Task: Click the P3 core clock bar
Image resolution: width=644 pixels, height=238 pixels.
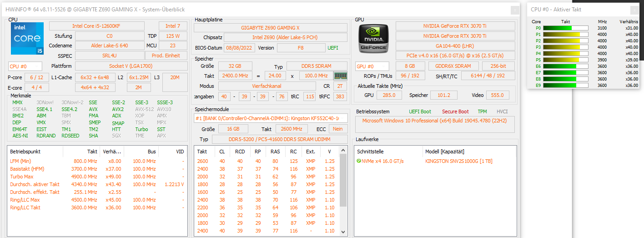Action: pos(566,47)
